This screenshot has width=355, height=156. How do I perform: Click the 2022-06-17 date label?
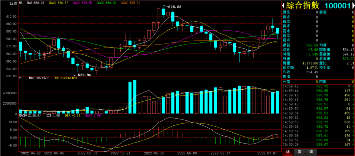pos(220,153)
